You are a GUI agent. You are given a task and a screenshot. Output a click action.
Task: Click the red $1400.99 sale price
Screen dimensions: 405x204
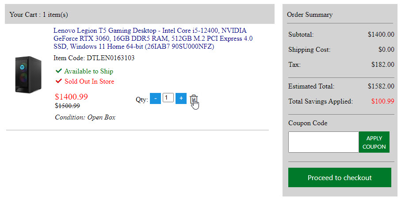[x=71, y=96]
